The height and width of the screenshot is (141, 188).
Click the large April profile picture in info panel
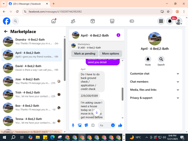(155, 39)
